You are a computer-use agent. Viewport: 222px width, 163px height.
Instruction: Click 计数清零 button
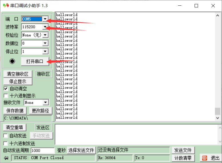pos(183,158)
